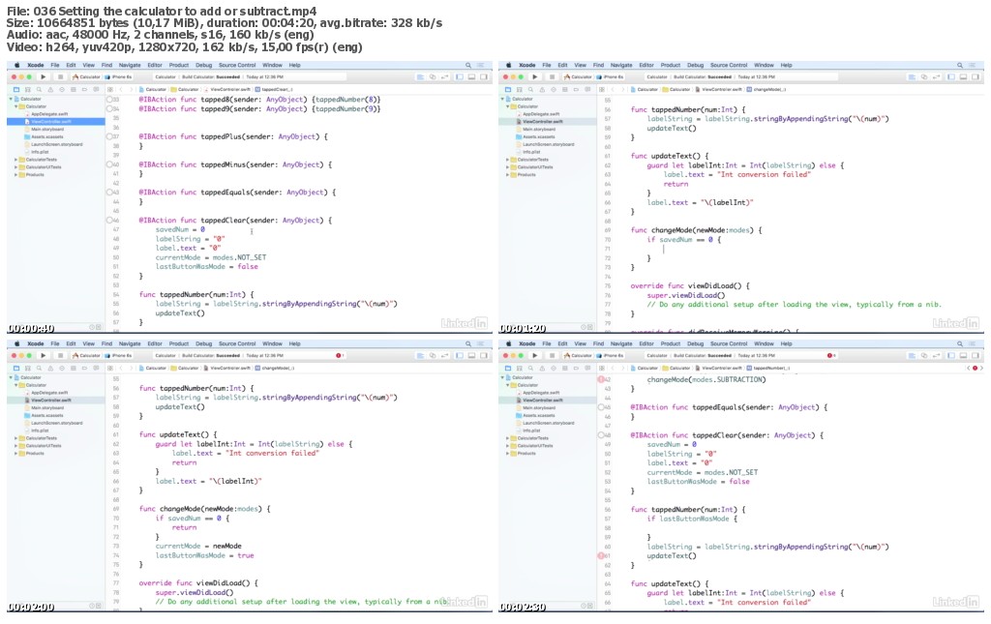Select the Standard editor icon in the 00:00:40 frame
This screenshot has width=991, height=624.
pyautogui.click(x=420, y=77)
